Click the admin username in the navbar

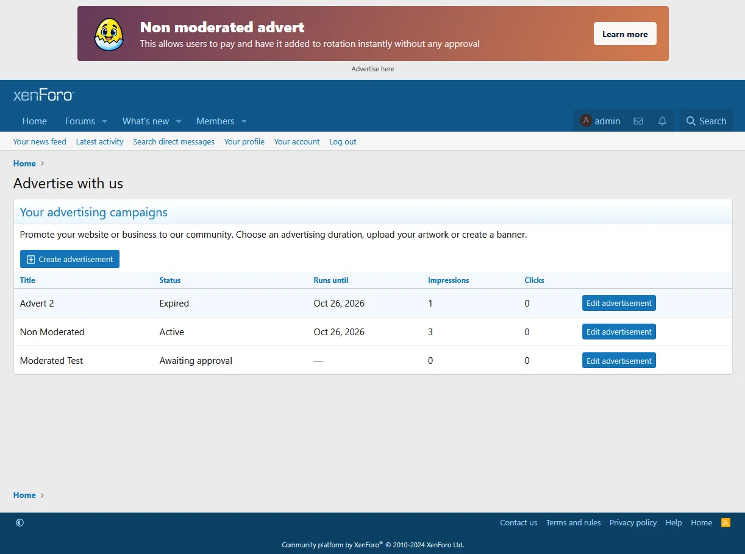coord(608,121)
